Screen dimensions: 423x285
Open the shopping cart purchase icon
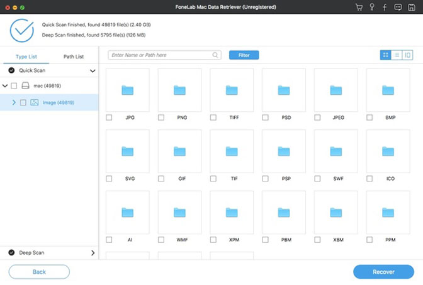(359, 7)
